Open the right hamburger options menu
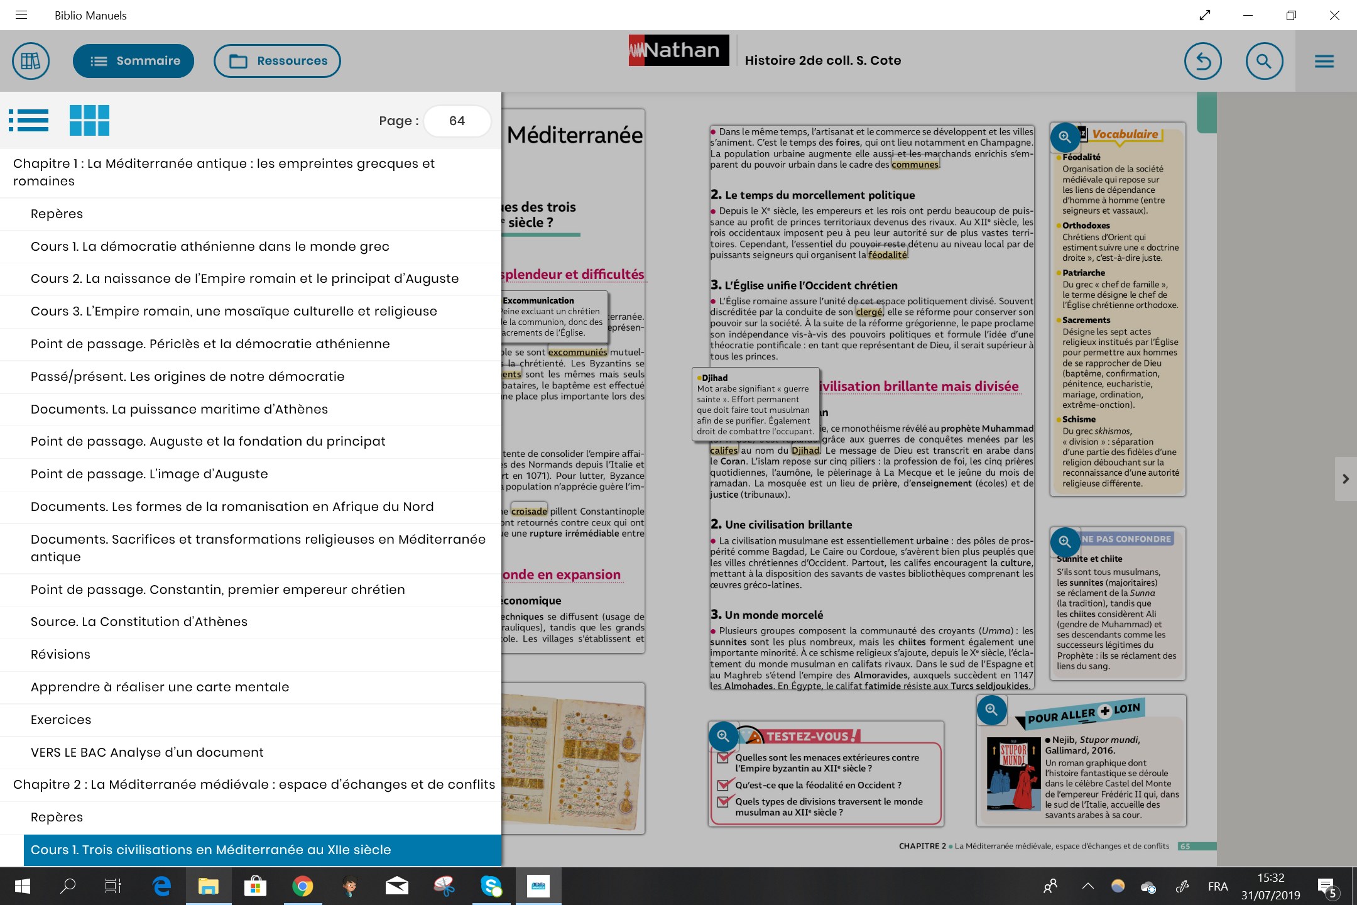The width and height of the screenshot is (1357, 905). [1324, 61]
